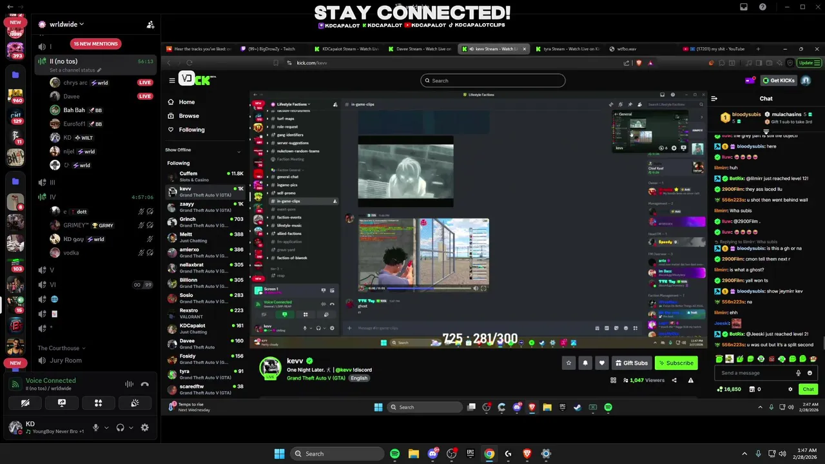The width and height of the screenshot is (825, 464).
Task: Share kevv stream icon
Action: pyautogui.click(x=674, y=380)
